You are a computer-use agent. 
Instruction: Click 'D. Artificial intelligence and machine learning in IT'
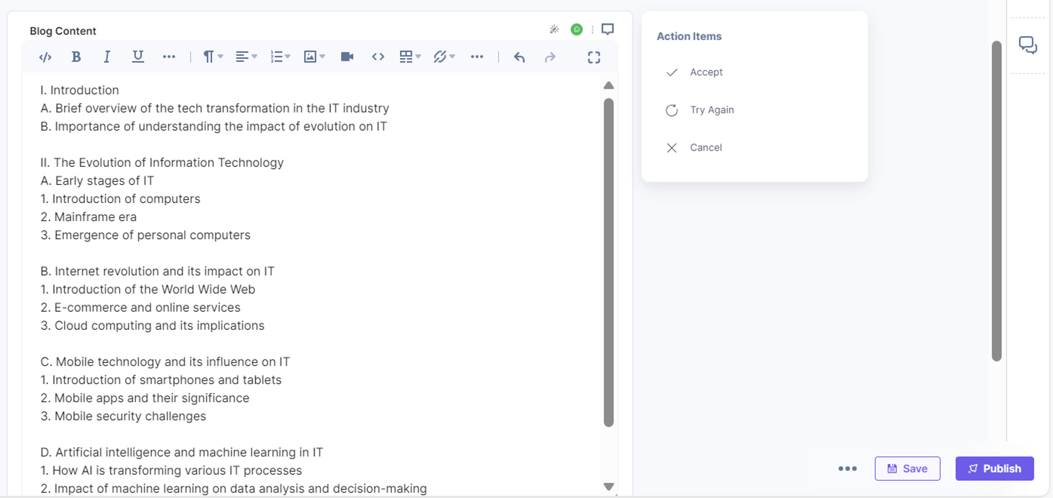(182, 453)
